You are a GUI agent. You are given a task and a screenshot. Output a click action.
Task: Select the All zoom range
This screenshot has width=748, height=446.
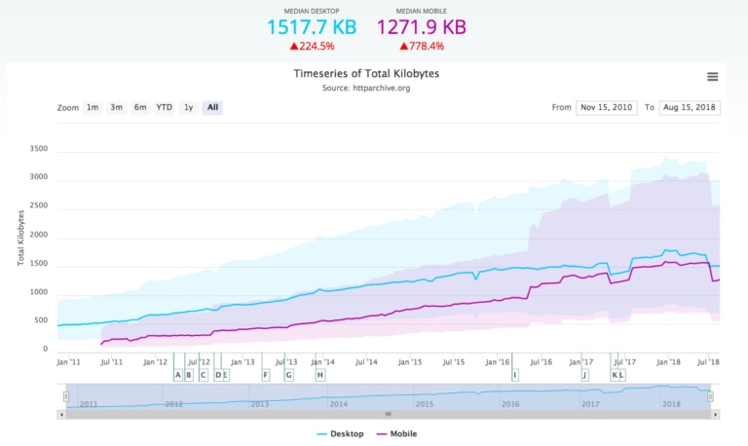[x=212, y=107]
